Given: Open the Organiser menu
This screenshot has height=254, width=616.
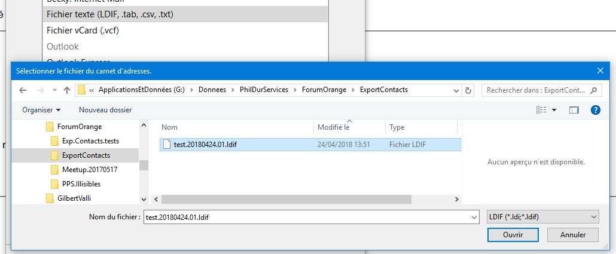Looking at the screenshot, I should click(41, 110).
